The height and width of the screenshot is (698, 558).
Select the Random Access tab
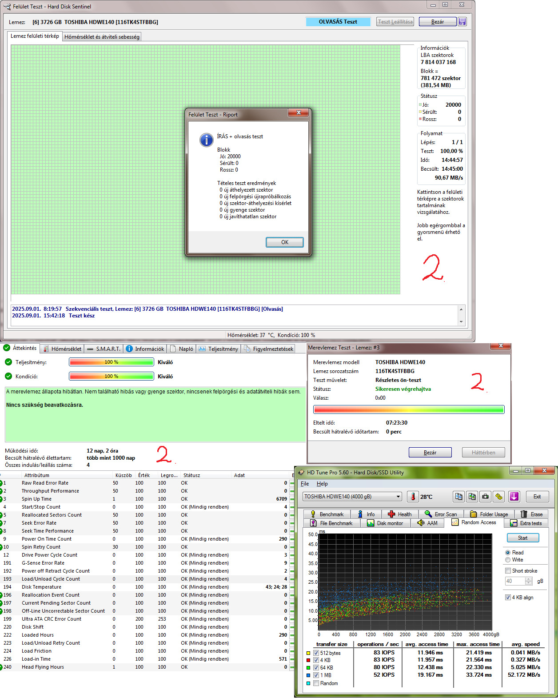coord(474,522)
